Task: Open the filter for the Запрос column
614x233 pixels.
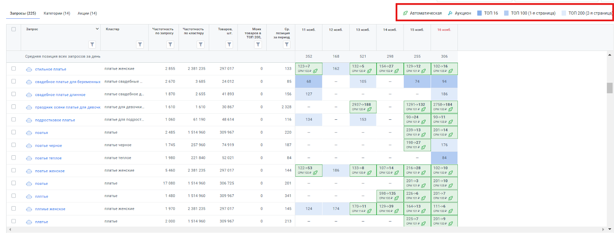Action: point(92,45)
